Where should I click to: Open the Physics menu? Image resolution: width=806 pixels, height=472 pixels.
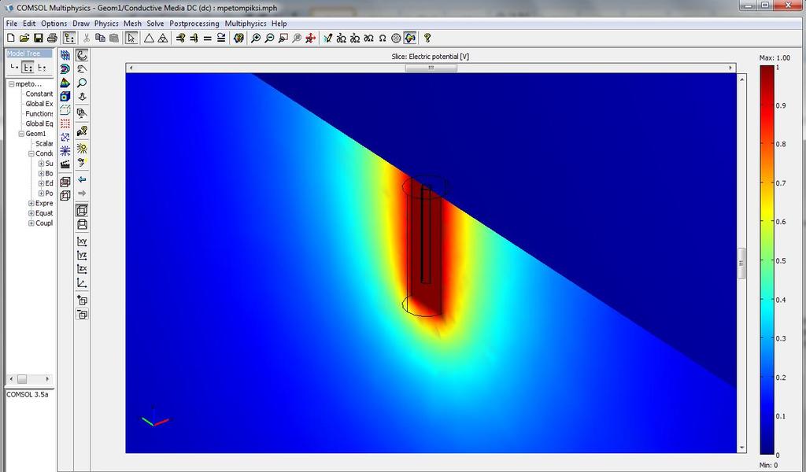pos(106,23)
